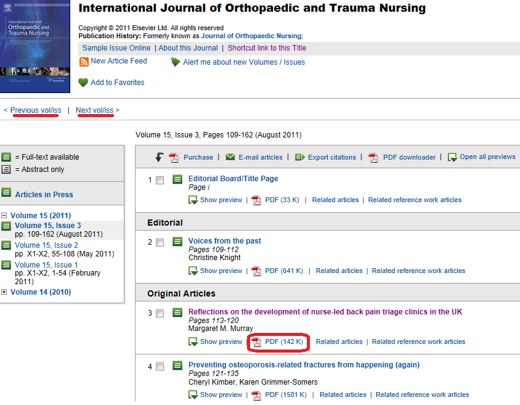Click Show preview icon under Cheryl Kimber article
520x405 pixels.
click(193, 395)
